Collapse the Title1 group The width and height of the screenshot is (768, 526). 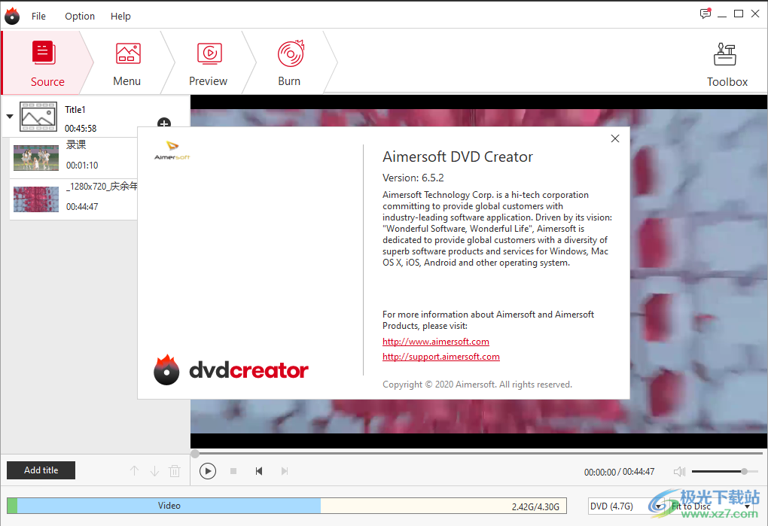10,117
